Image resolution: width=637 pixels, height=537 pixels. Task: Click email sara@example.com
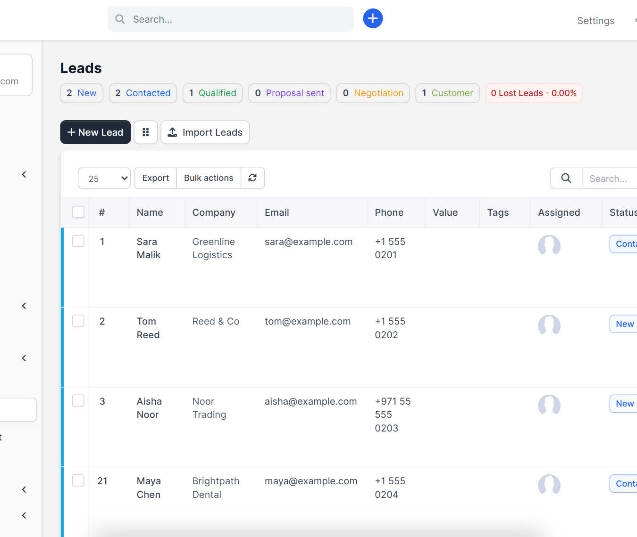309,242
